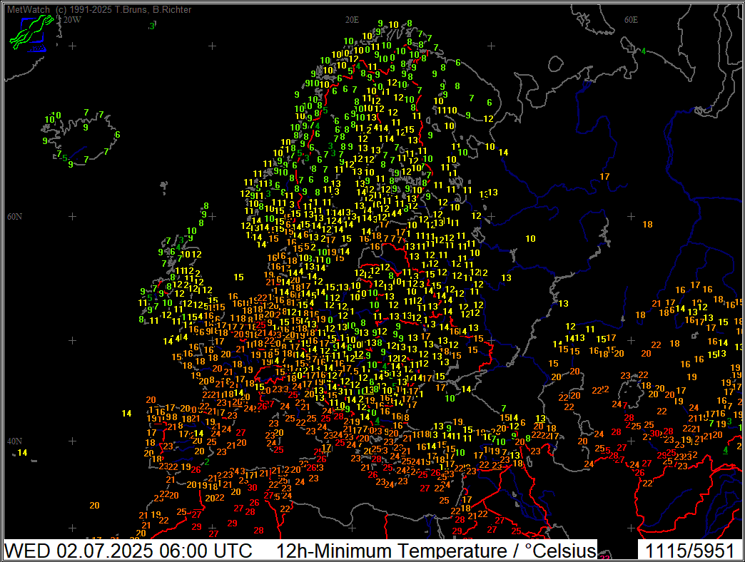Click the '40N' latitude label

tap(14, 441)
